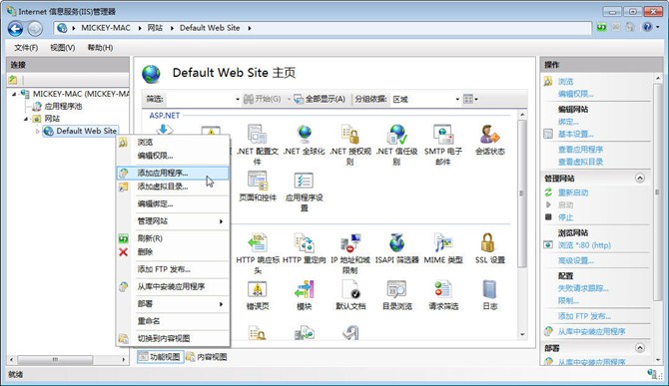669x386 pixels.
Task: Open the view mode icon dropdown in filter bar
Action: (470, 99)
